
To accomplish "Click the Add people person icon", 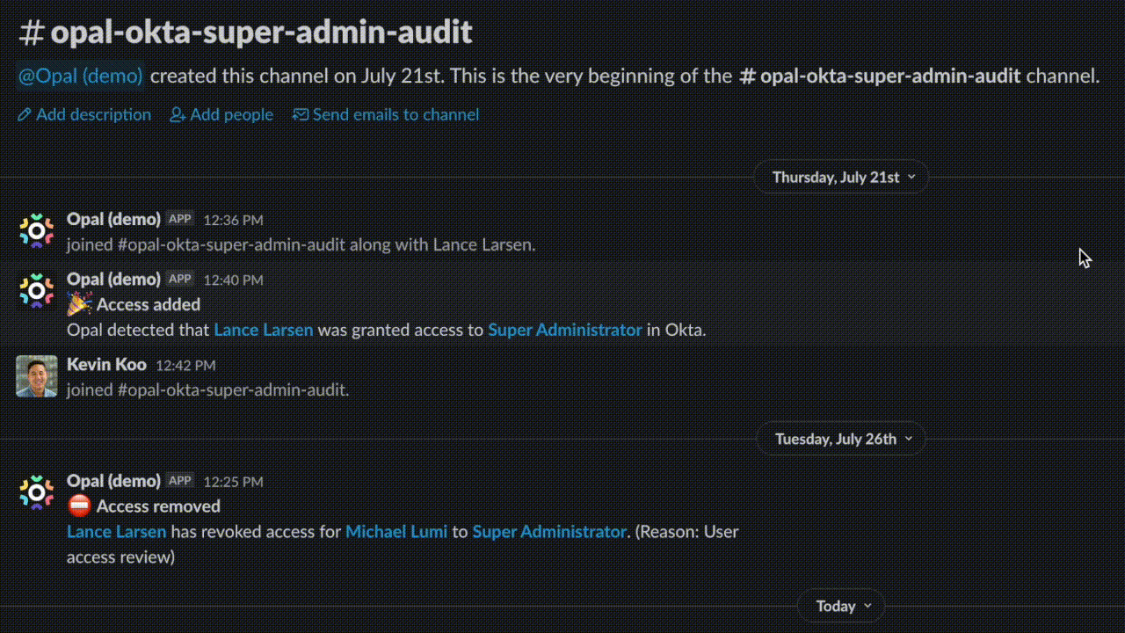I will [178, 115].
